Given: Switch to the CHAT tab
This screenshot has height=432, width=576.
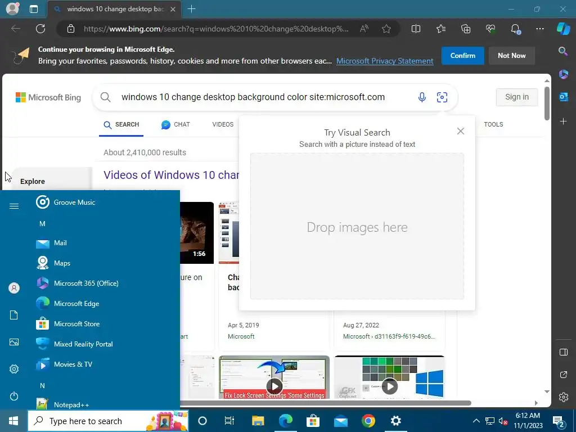Looking at the screenshot, I should [175, 124].
